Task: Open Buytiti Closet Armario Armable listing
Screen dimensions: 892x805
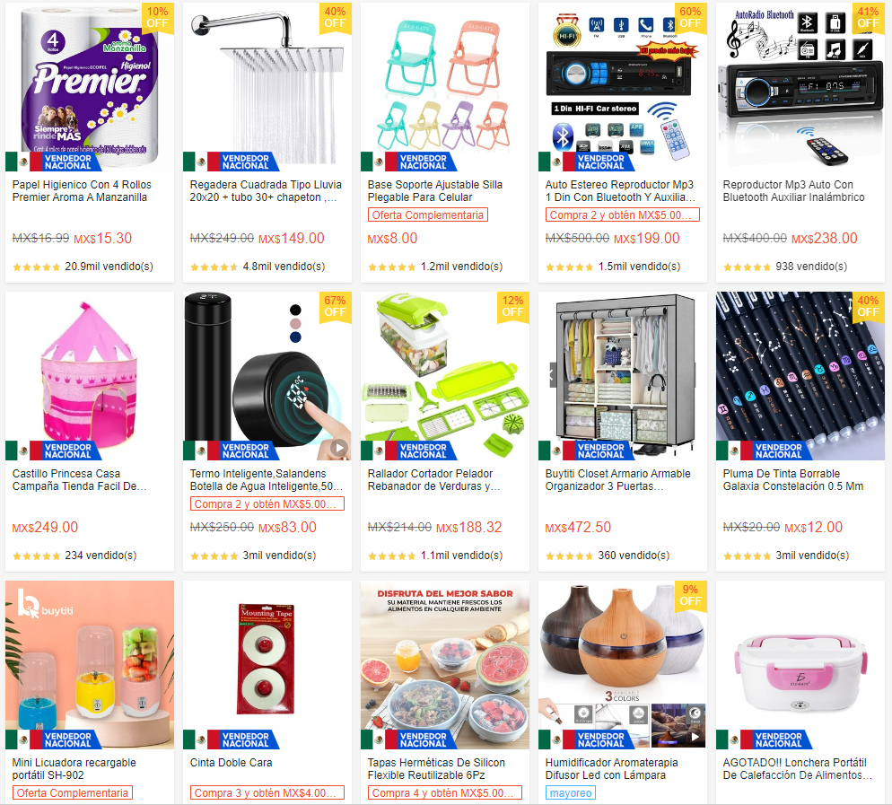Action: (x=617, y=480)
